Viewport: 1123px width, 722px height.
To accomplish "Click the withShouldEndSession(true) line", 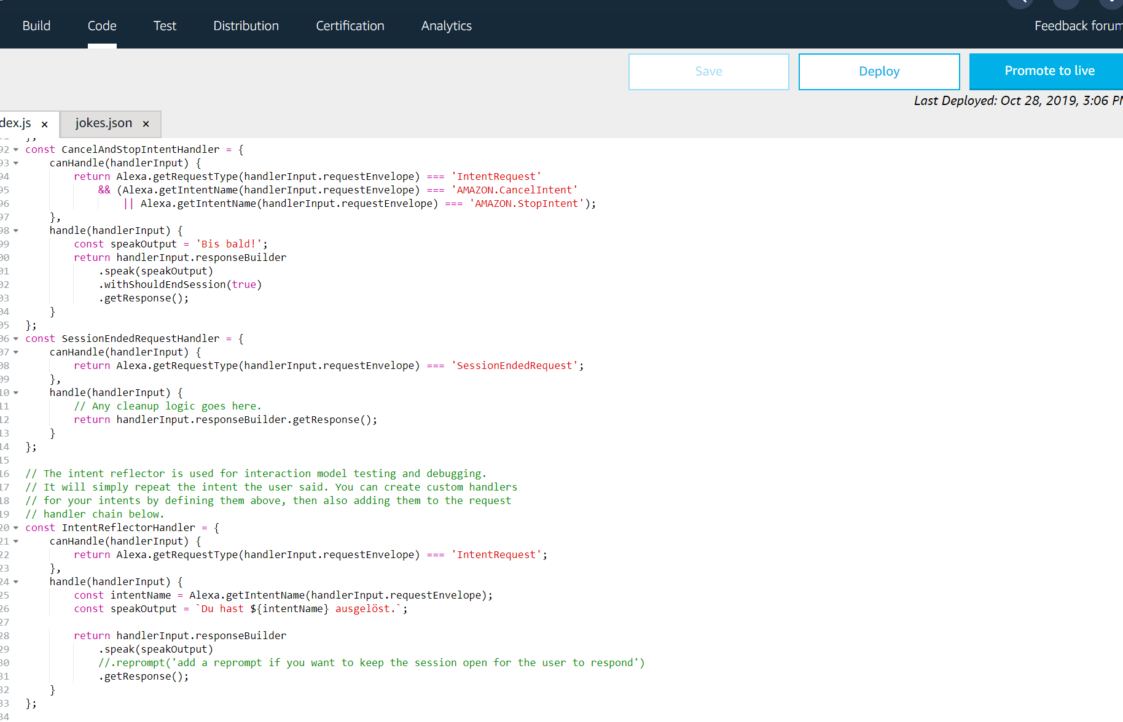I will (x=180, y=285).
